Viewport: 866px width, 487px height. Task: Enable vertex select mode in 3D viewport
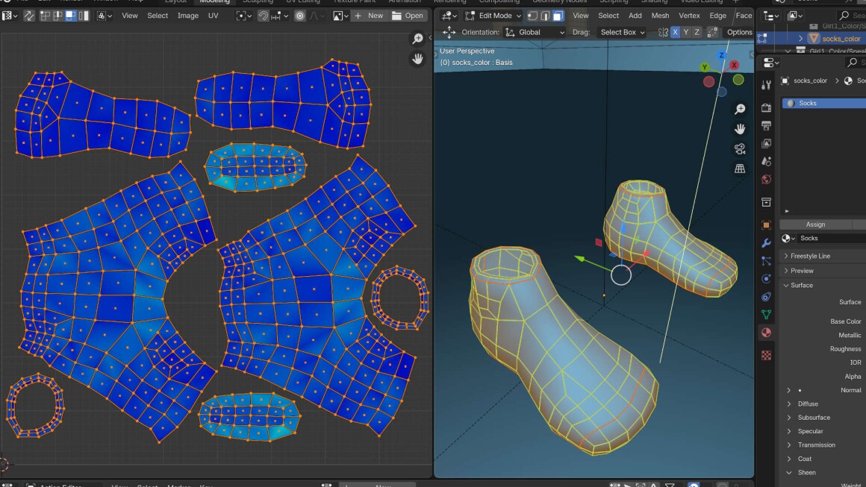coord(532,16)
